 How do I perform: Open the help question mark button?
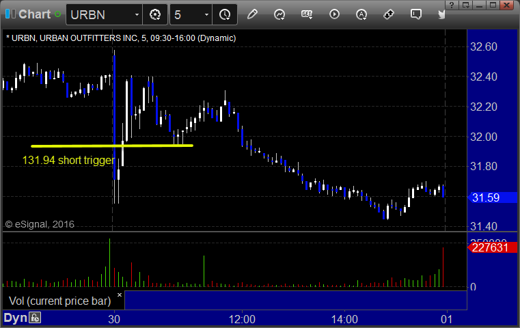click(x=452, y=5)
